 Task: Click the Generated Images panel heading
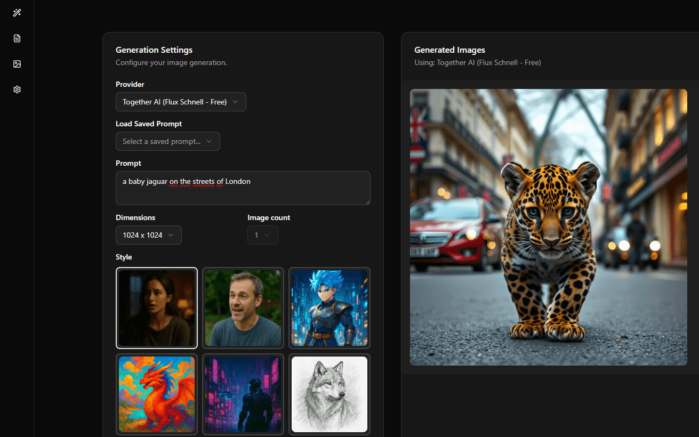[449, 50]
